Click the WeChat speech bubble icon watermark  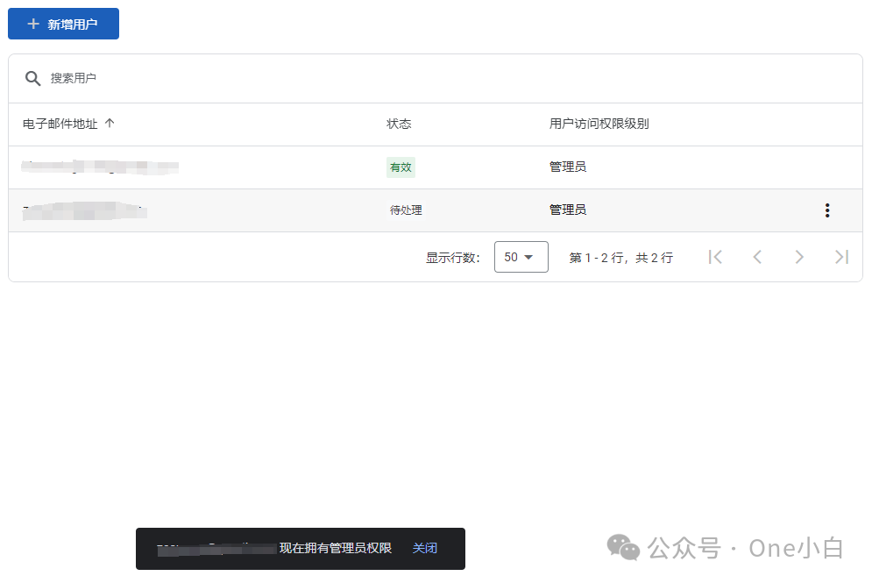(624, 547)
